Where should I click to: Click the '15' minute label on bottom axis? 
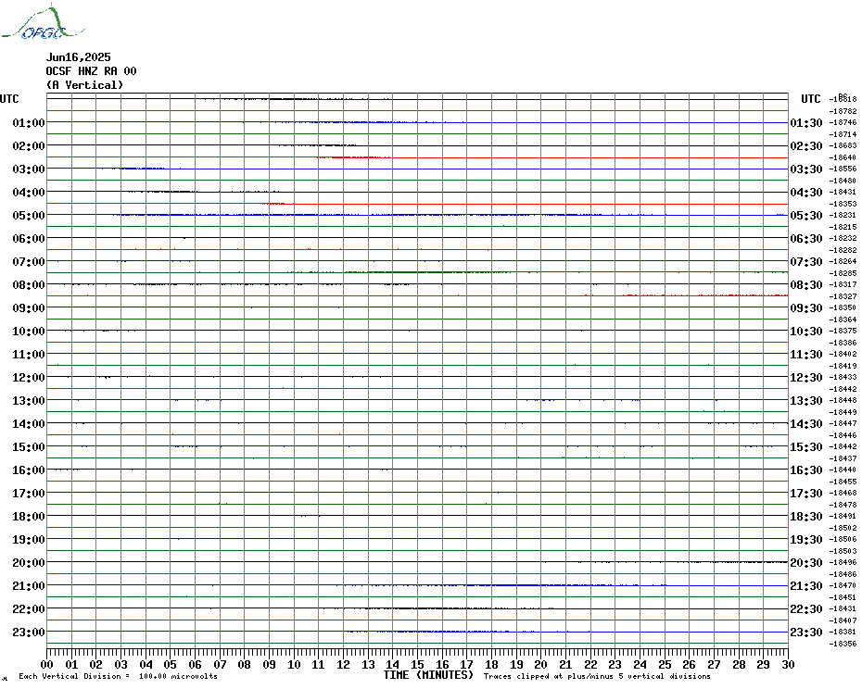pos(418,665)
